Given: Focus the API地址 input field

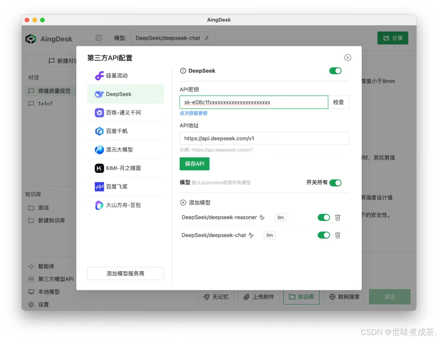Looking at the screenshot, I should pos(264,139).
